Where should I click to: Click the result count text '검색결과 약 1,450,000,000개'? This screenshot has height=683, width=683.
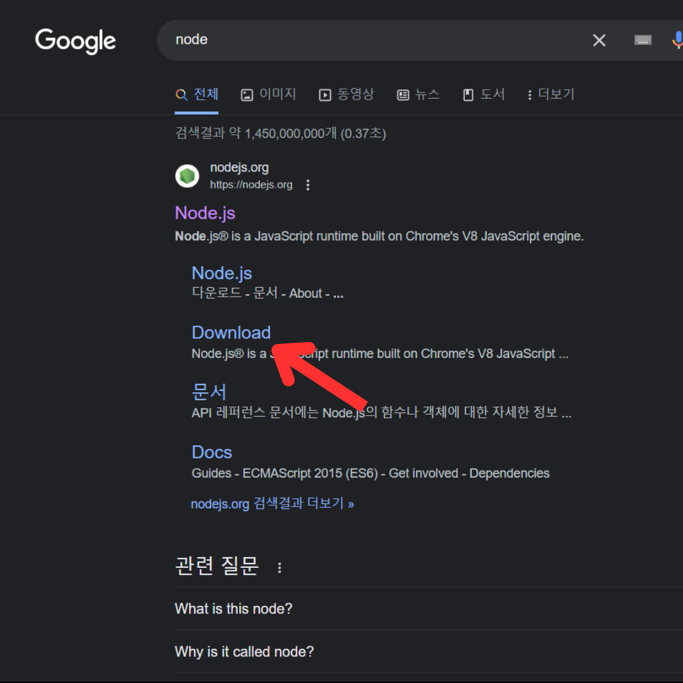pos(255,133)
